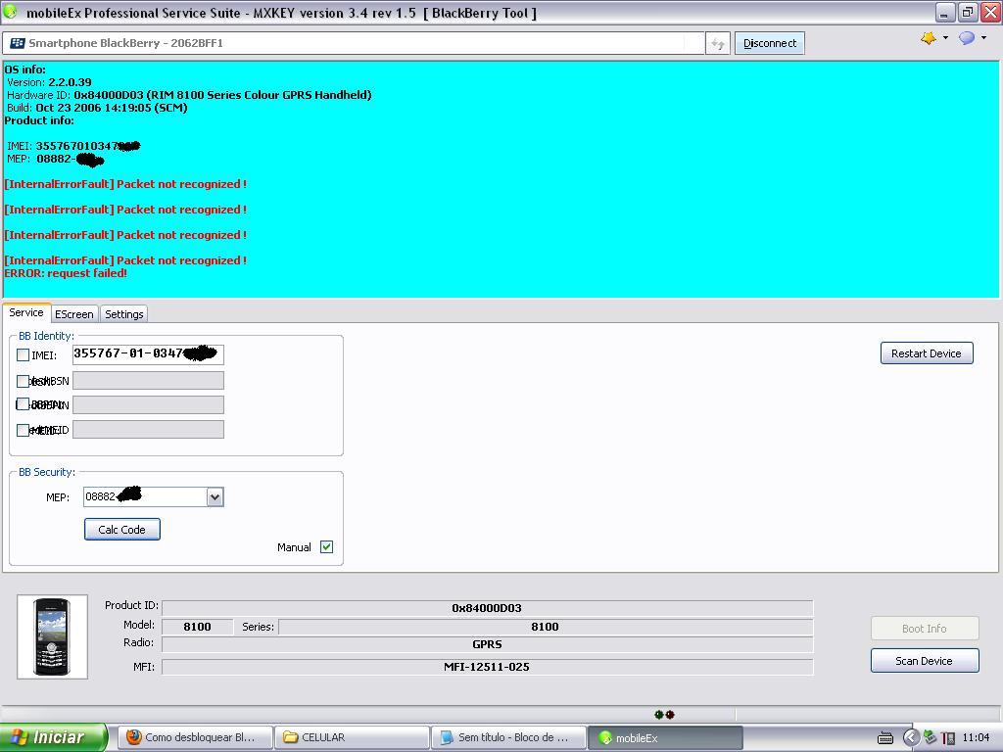Click the Series field value 8100
The image size is (1003, 752).
[x=545, y=627]
